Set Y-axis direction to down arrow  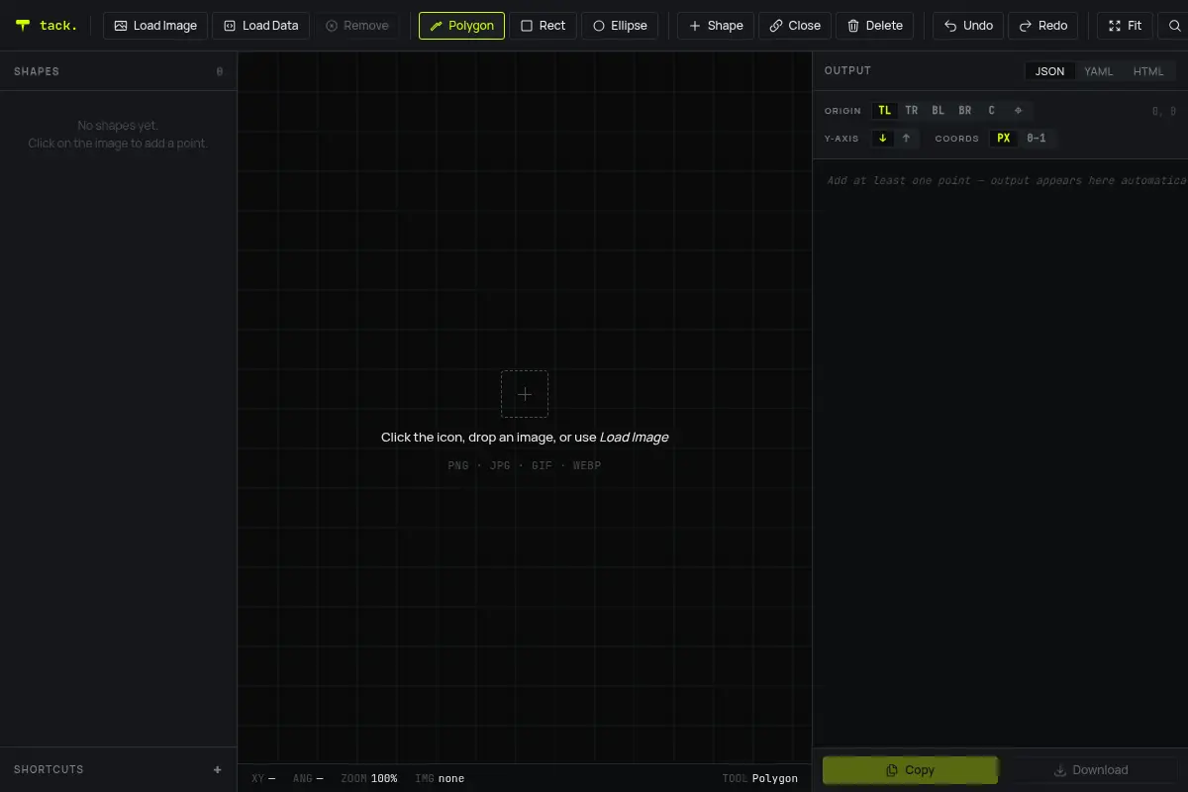pos(883,139)
